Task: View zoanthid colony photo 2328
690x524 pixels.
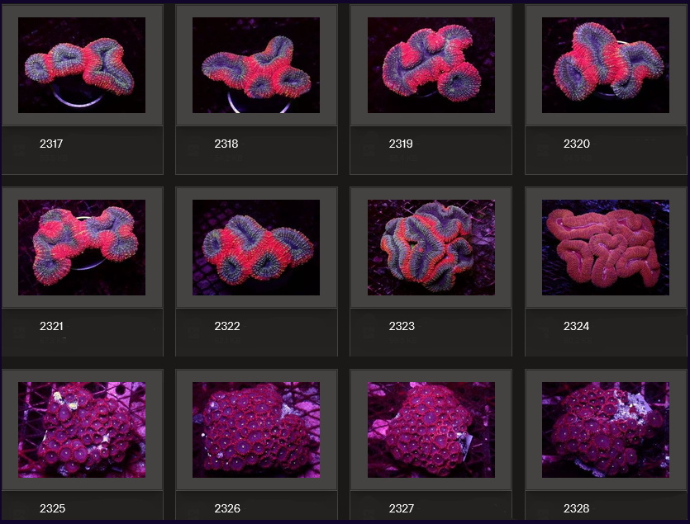Action: coord(606,430)
